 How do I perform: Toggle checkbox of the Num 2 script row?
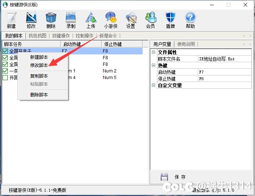pos(5,71)
